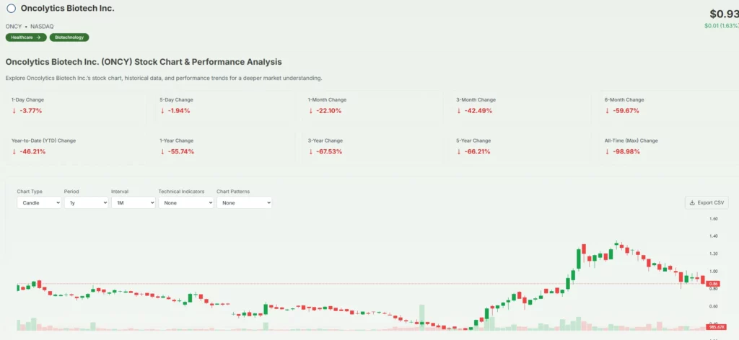The width and height of the screenshot is (739, 340).
Task: Click the 1.40 price axis label
Action: click(x=713, y=236)
